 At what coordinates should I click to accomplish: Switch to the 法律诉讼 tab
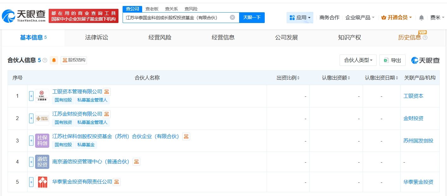pyautogui.click(x=97, y=37)
